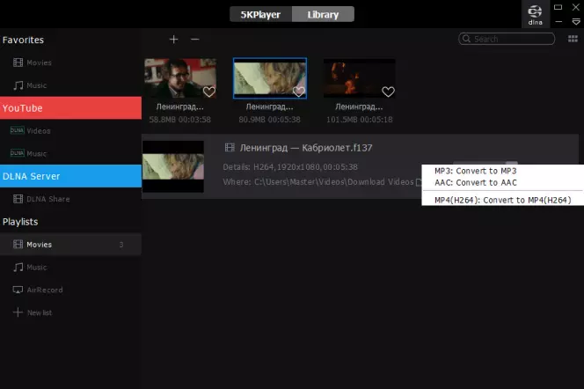Screen dimensions: 584x389
Task: Choose MP4(H264): Convert to MP4(H264)
Action: tap(502, 200)
